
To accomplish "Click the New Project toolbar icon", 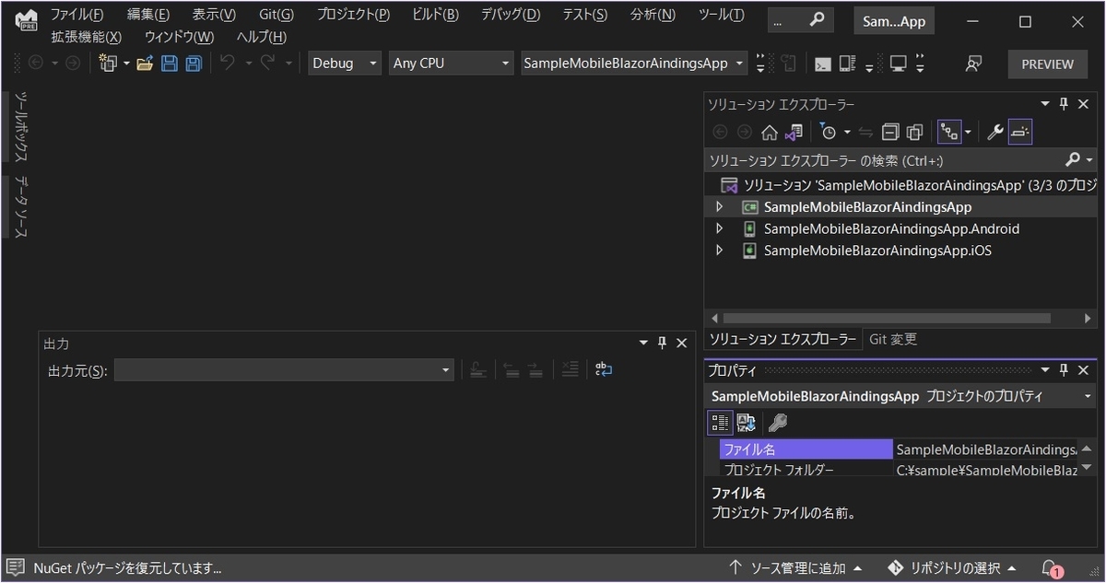I will pyautogui.click(x=110, y=64).
